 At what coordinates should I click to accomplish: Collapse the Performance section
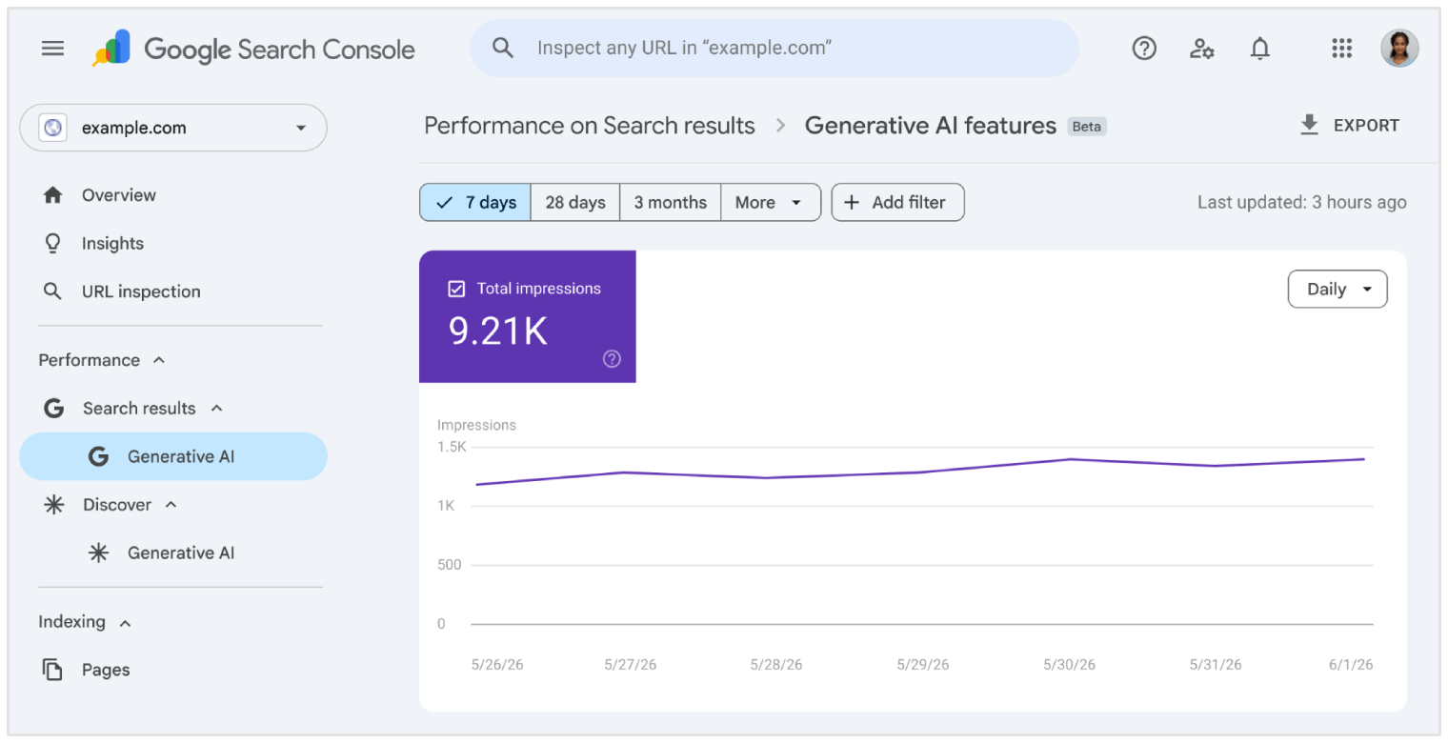click(159, 360)
